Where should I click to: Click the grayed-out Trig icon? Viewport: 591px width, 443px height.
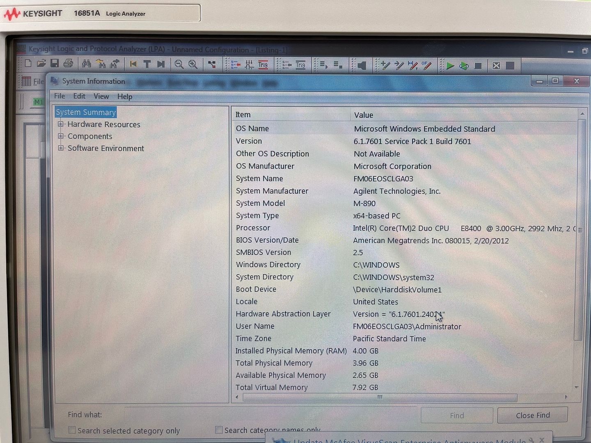(301, 65)
